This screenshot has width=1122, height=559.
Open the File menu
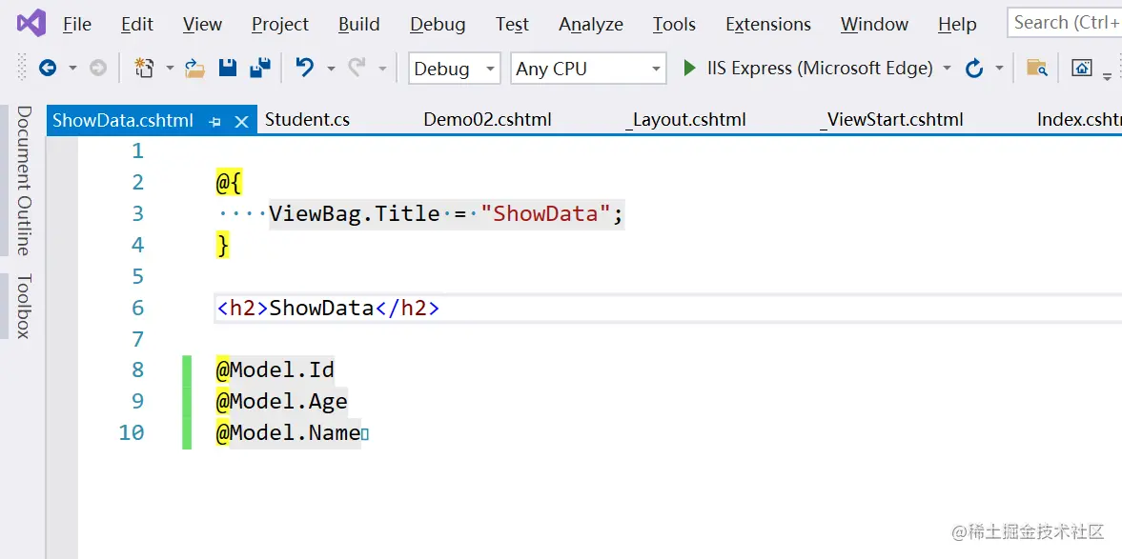click(77, 25)
